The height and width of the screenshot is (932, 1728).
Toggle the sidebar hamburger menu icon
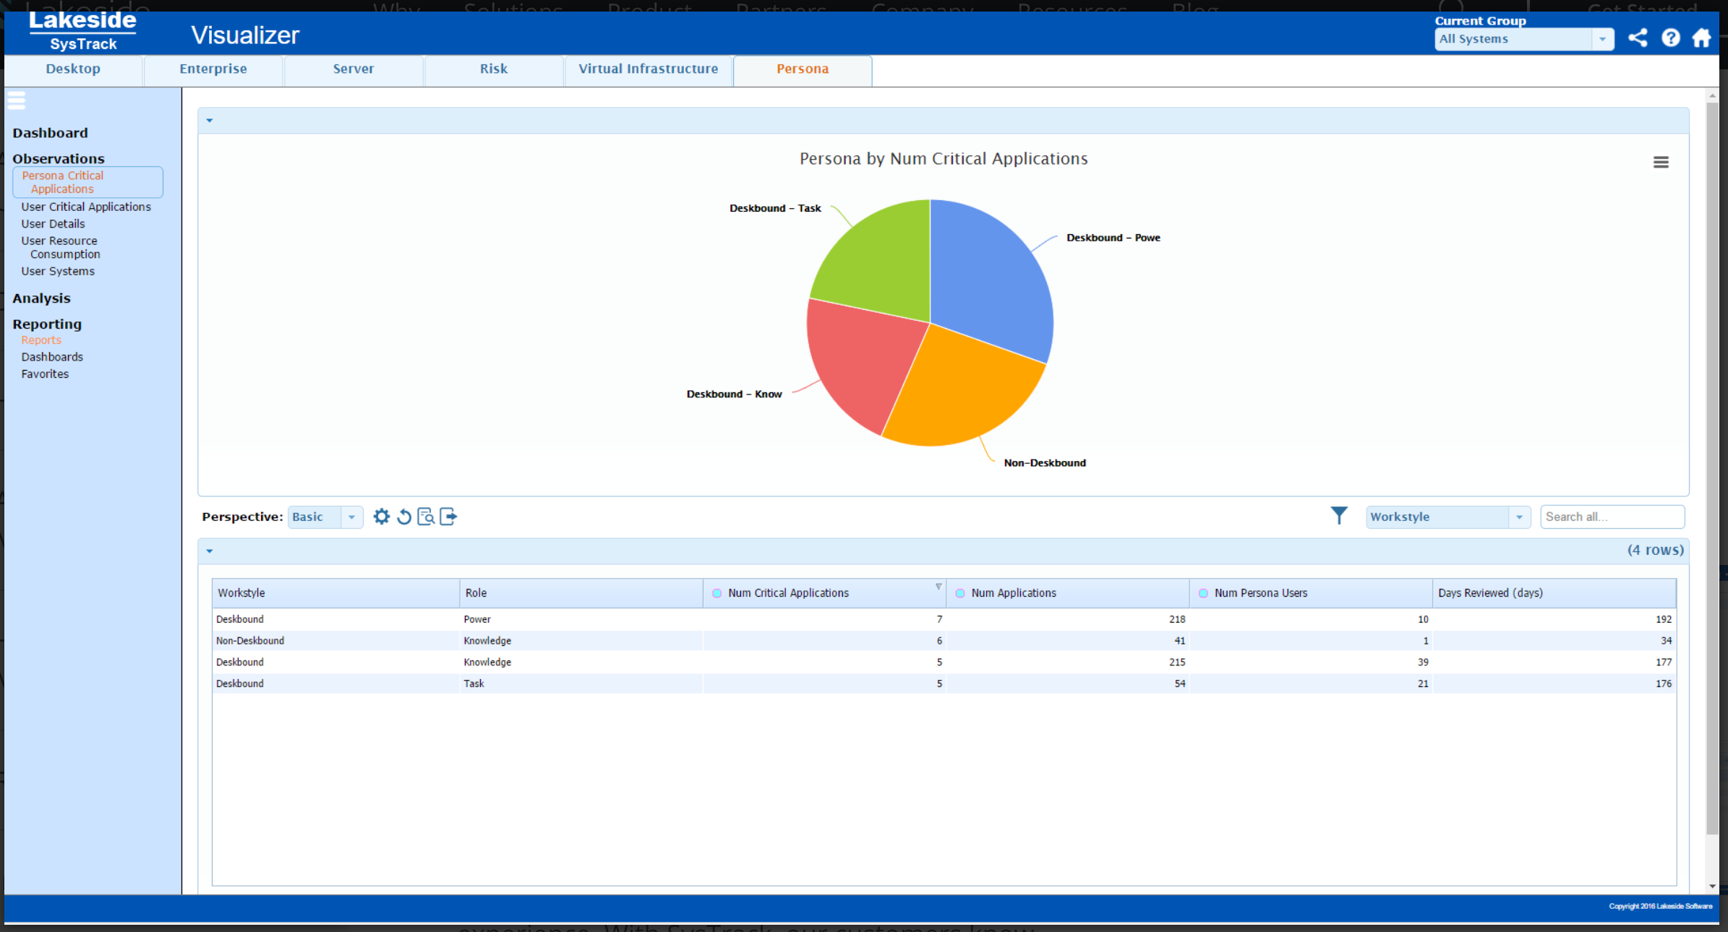[17, 100]
